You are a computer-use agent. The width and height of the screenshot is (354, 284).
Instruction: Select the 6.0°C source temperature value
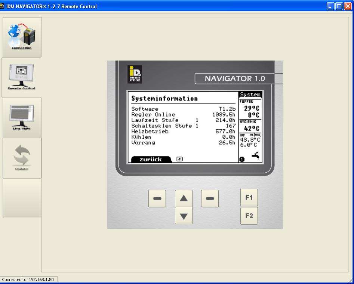point(248,145)
